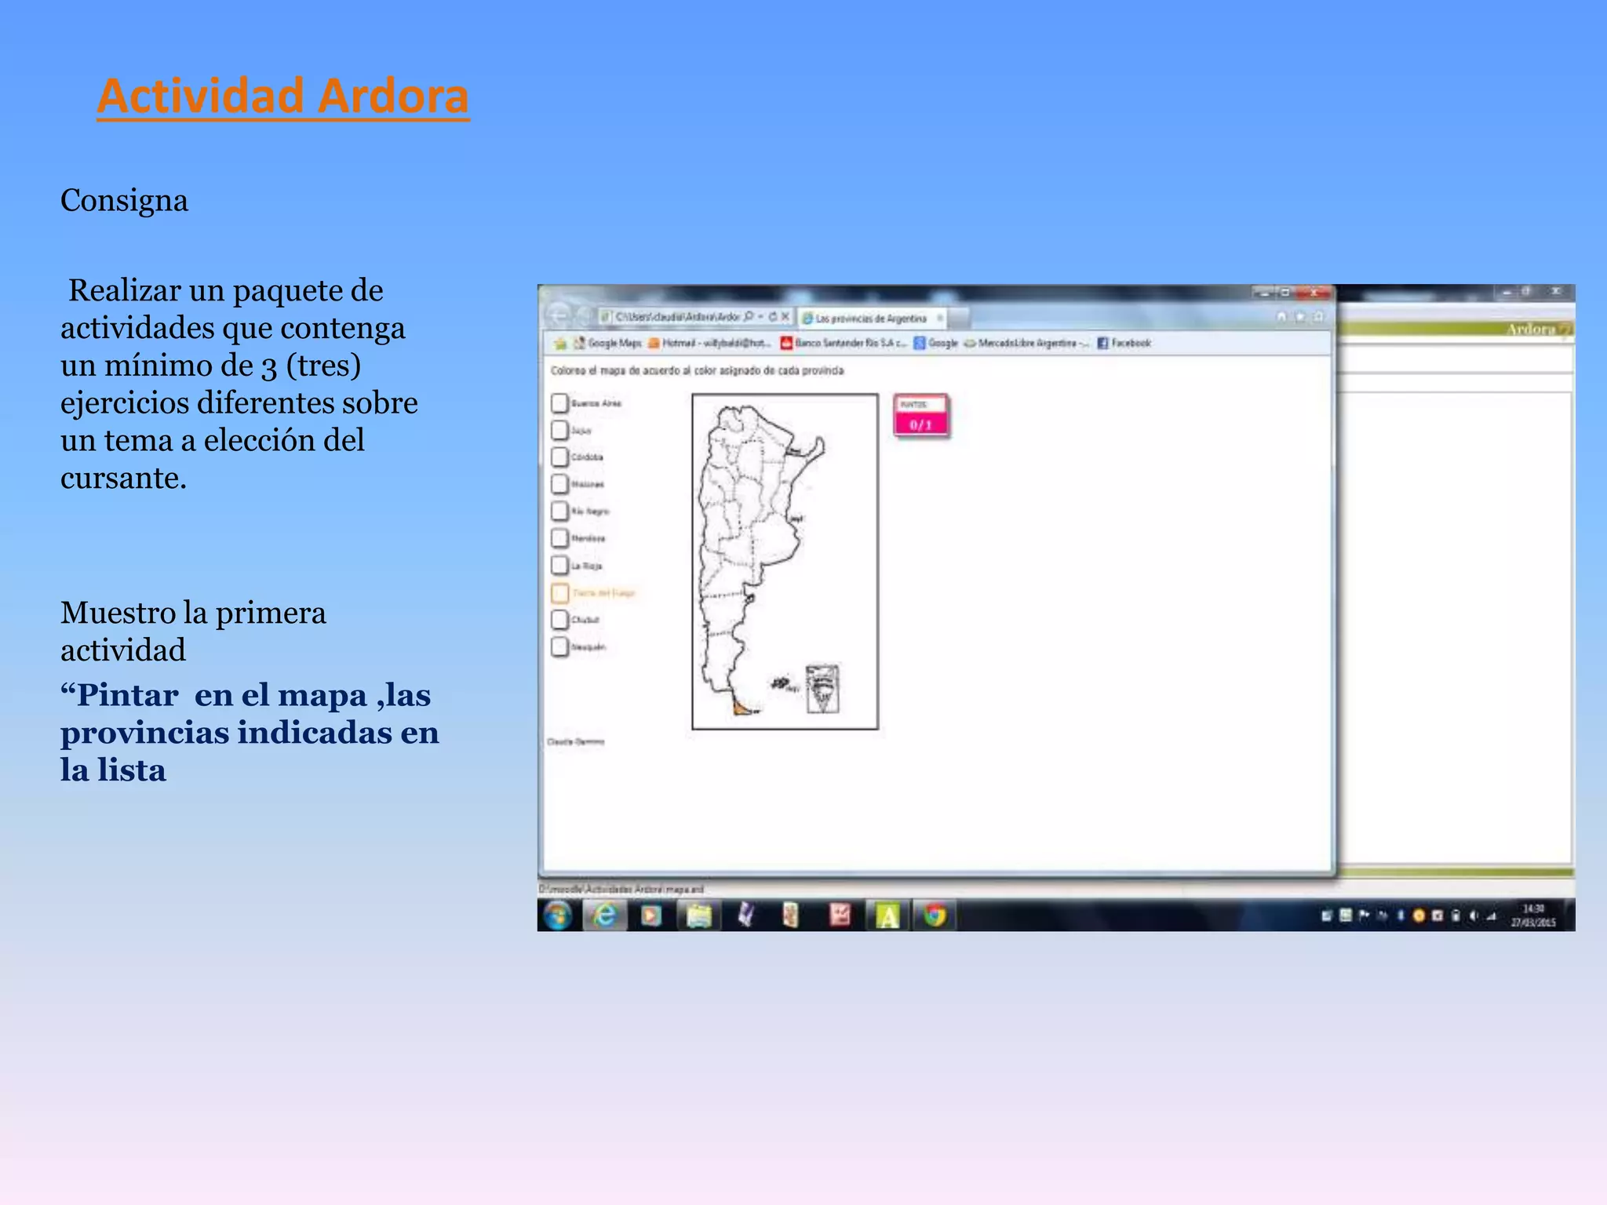Open Google Chrome from the taskbar
Viewport: 1607px width, 1205px height.
(x=935, y=916)
